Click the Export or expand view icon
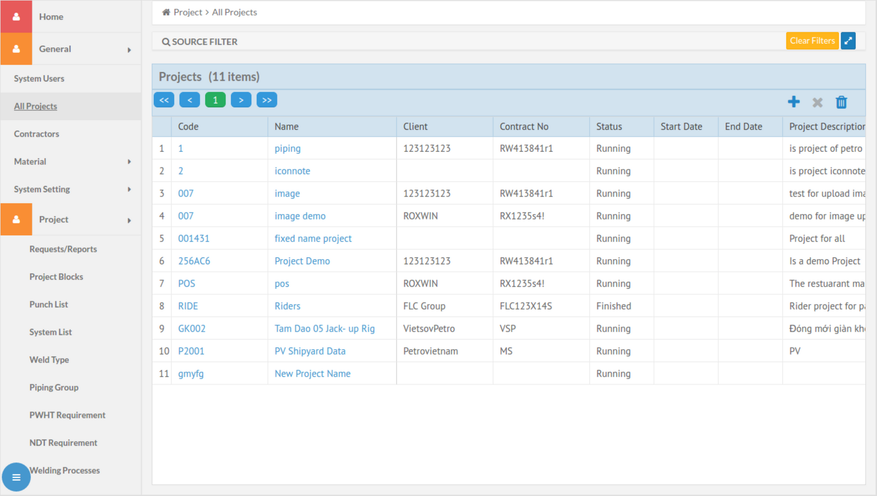 [x=850, y=41]
